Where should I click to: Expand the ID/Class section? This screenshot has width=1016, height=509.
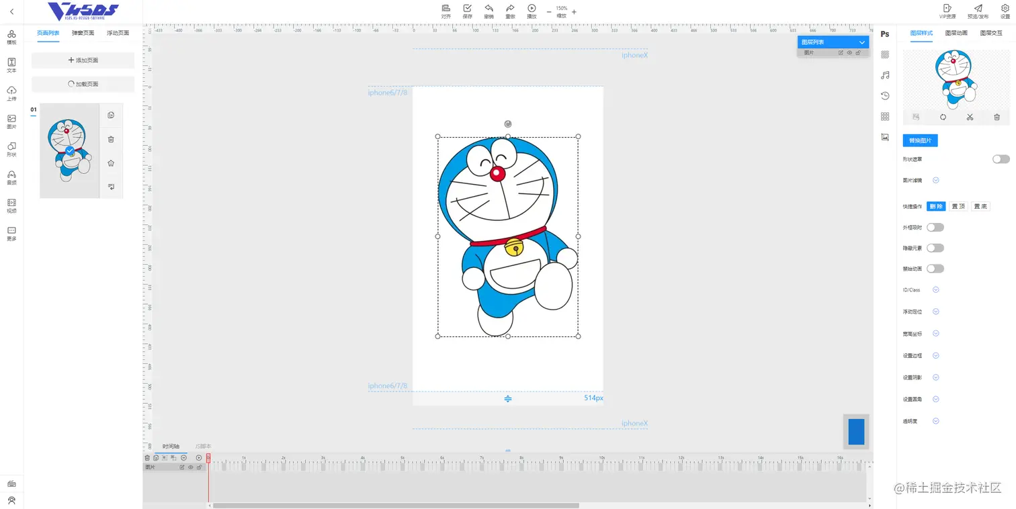pos(935,290)
